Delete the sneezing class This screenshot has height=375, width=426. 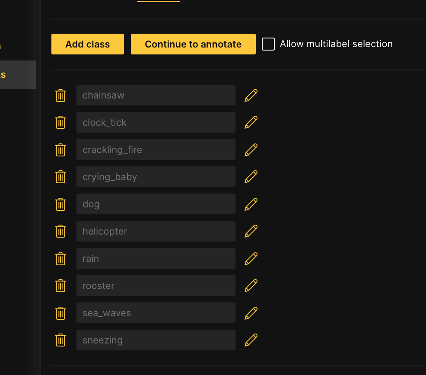click(60, 340)
